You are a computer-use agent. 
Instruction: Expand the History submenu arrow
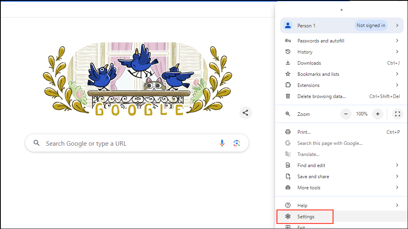pos(397,52)
